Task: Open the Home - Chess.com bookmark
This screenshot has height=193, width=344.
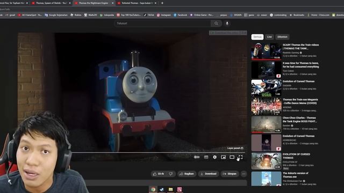Action: [318, 15]
